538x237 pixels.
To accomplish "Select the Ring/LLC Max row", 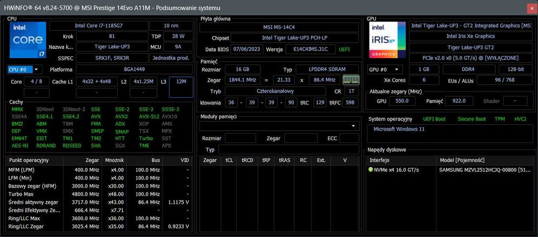I will (99, 218).
